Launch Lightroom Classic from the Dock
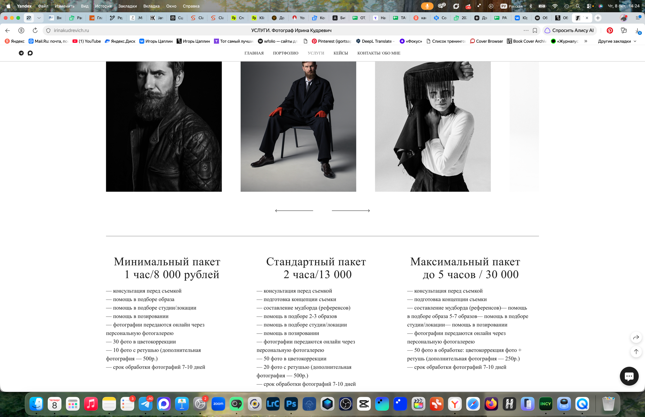This screenshot has width=645, height=417. coord(273,404)
